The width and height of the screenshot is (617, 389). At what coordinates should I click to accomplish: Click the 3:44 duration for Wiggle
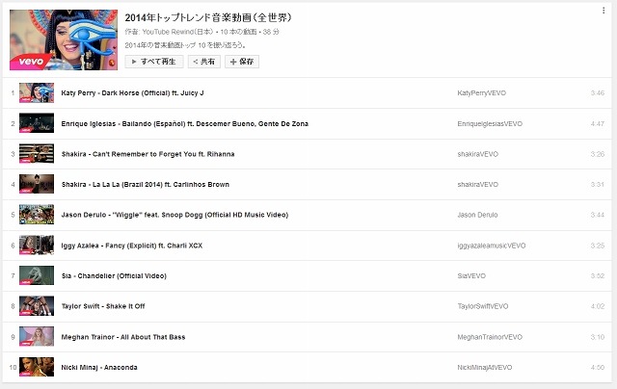(598, 215)
